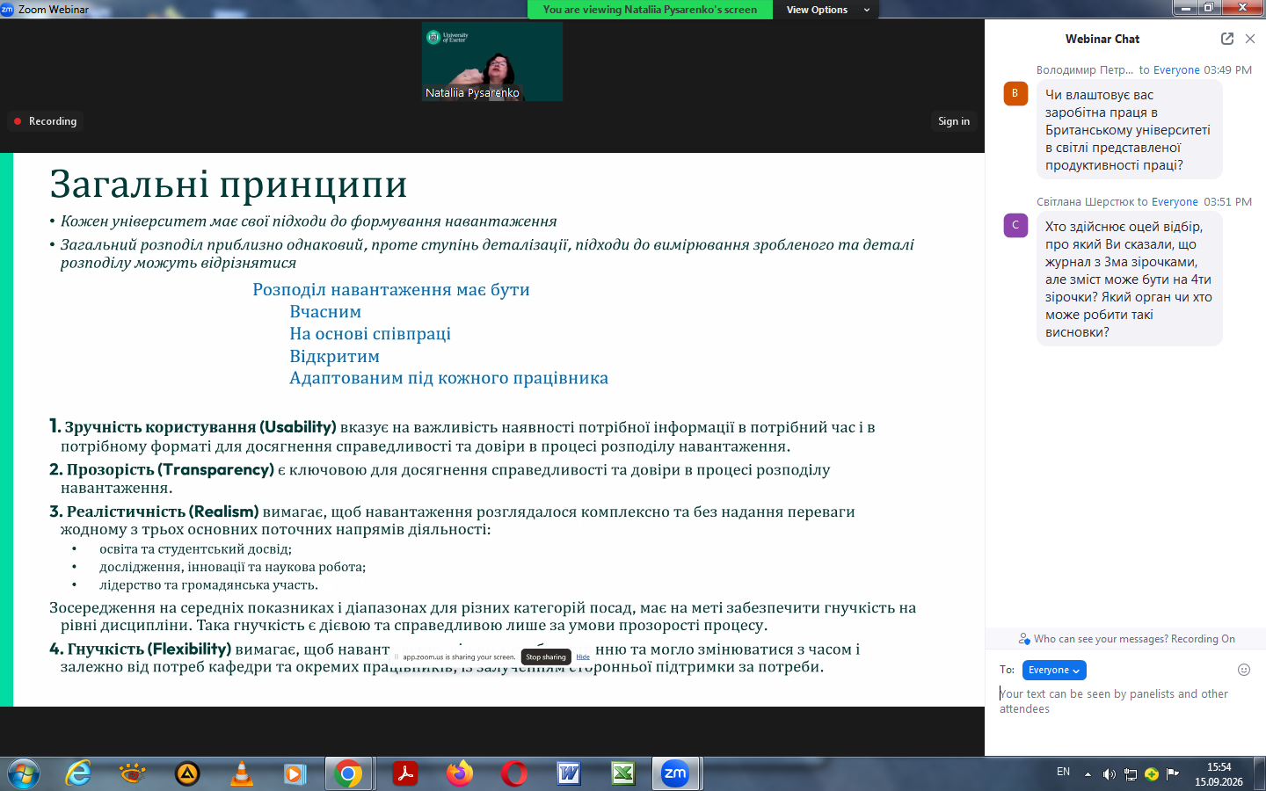This screenshot has height=791, width=1266.
Task: Launch Internet Explorer from taskbar
Action: pyautogui.click(x=78, y=773)
